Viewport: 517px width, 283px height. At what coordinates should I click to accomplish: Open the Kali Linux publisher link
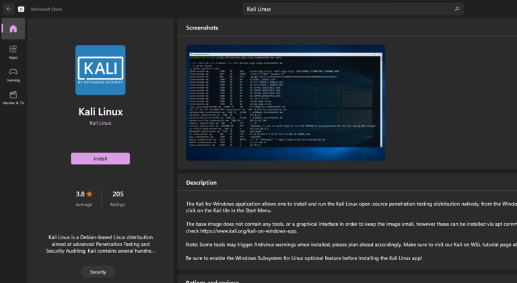(100, 123)
